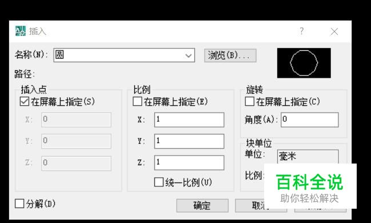Viewport: 371px width, 223px height.
Task: Click the 插入点 group title
Action: [34, 90]
